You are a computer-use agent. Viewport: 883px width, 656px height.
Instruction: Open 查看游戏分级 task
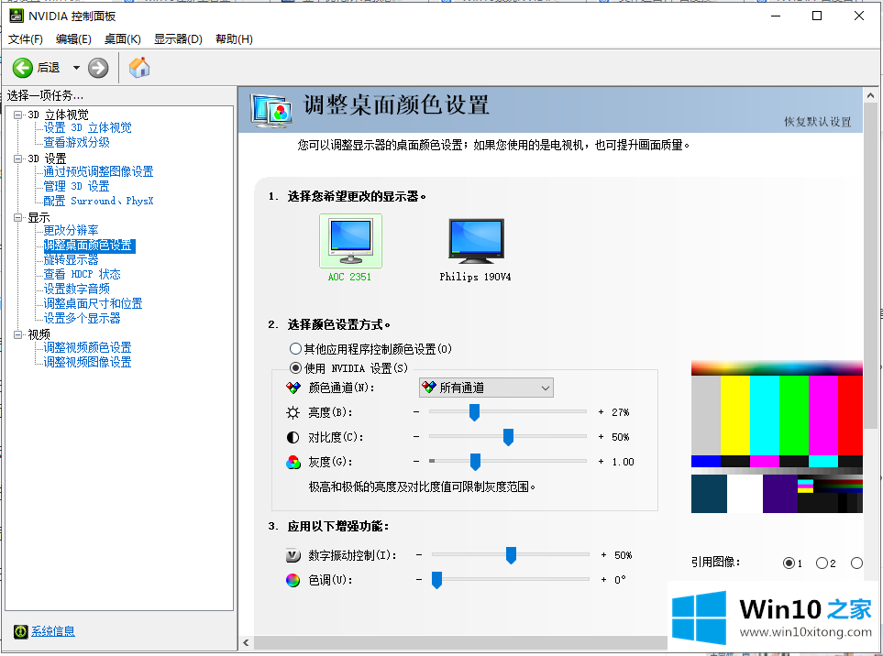(77, 142)
